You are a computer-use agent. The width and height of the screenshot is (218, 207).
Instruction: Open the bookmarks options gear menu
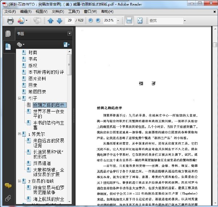point(20,45)
